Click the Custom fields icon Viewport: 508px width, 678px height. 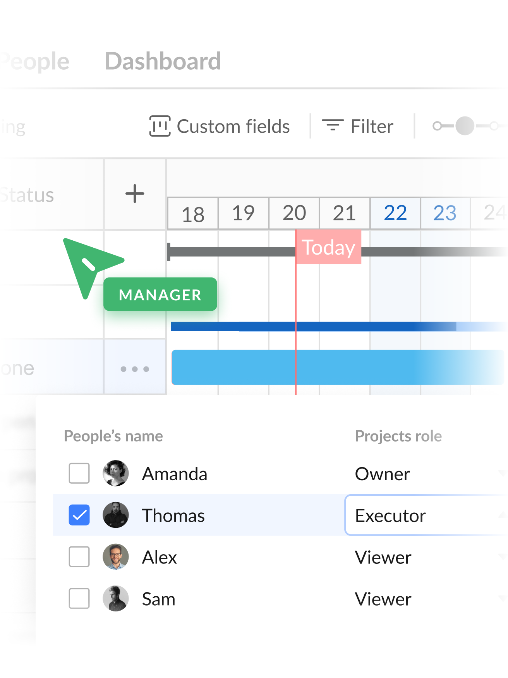pyautogui.click(x=160, y=126)
